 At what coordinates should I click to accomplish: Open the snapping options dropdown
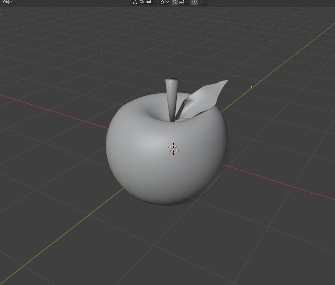[184, 2]
